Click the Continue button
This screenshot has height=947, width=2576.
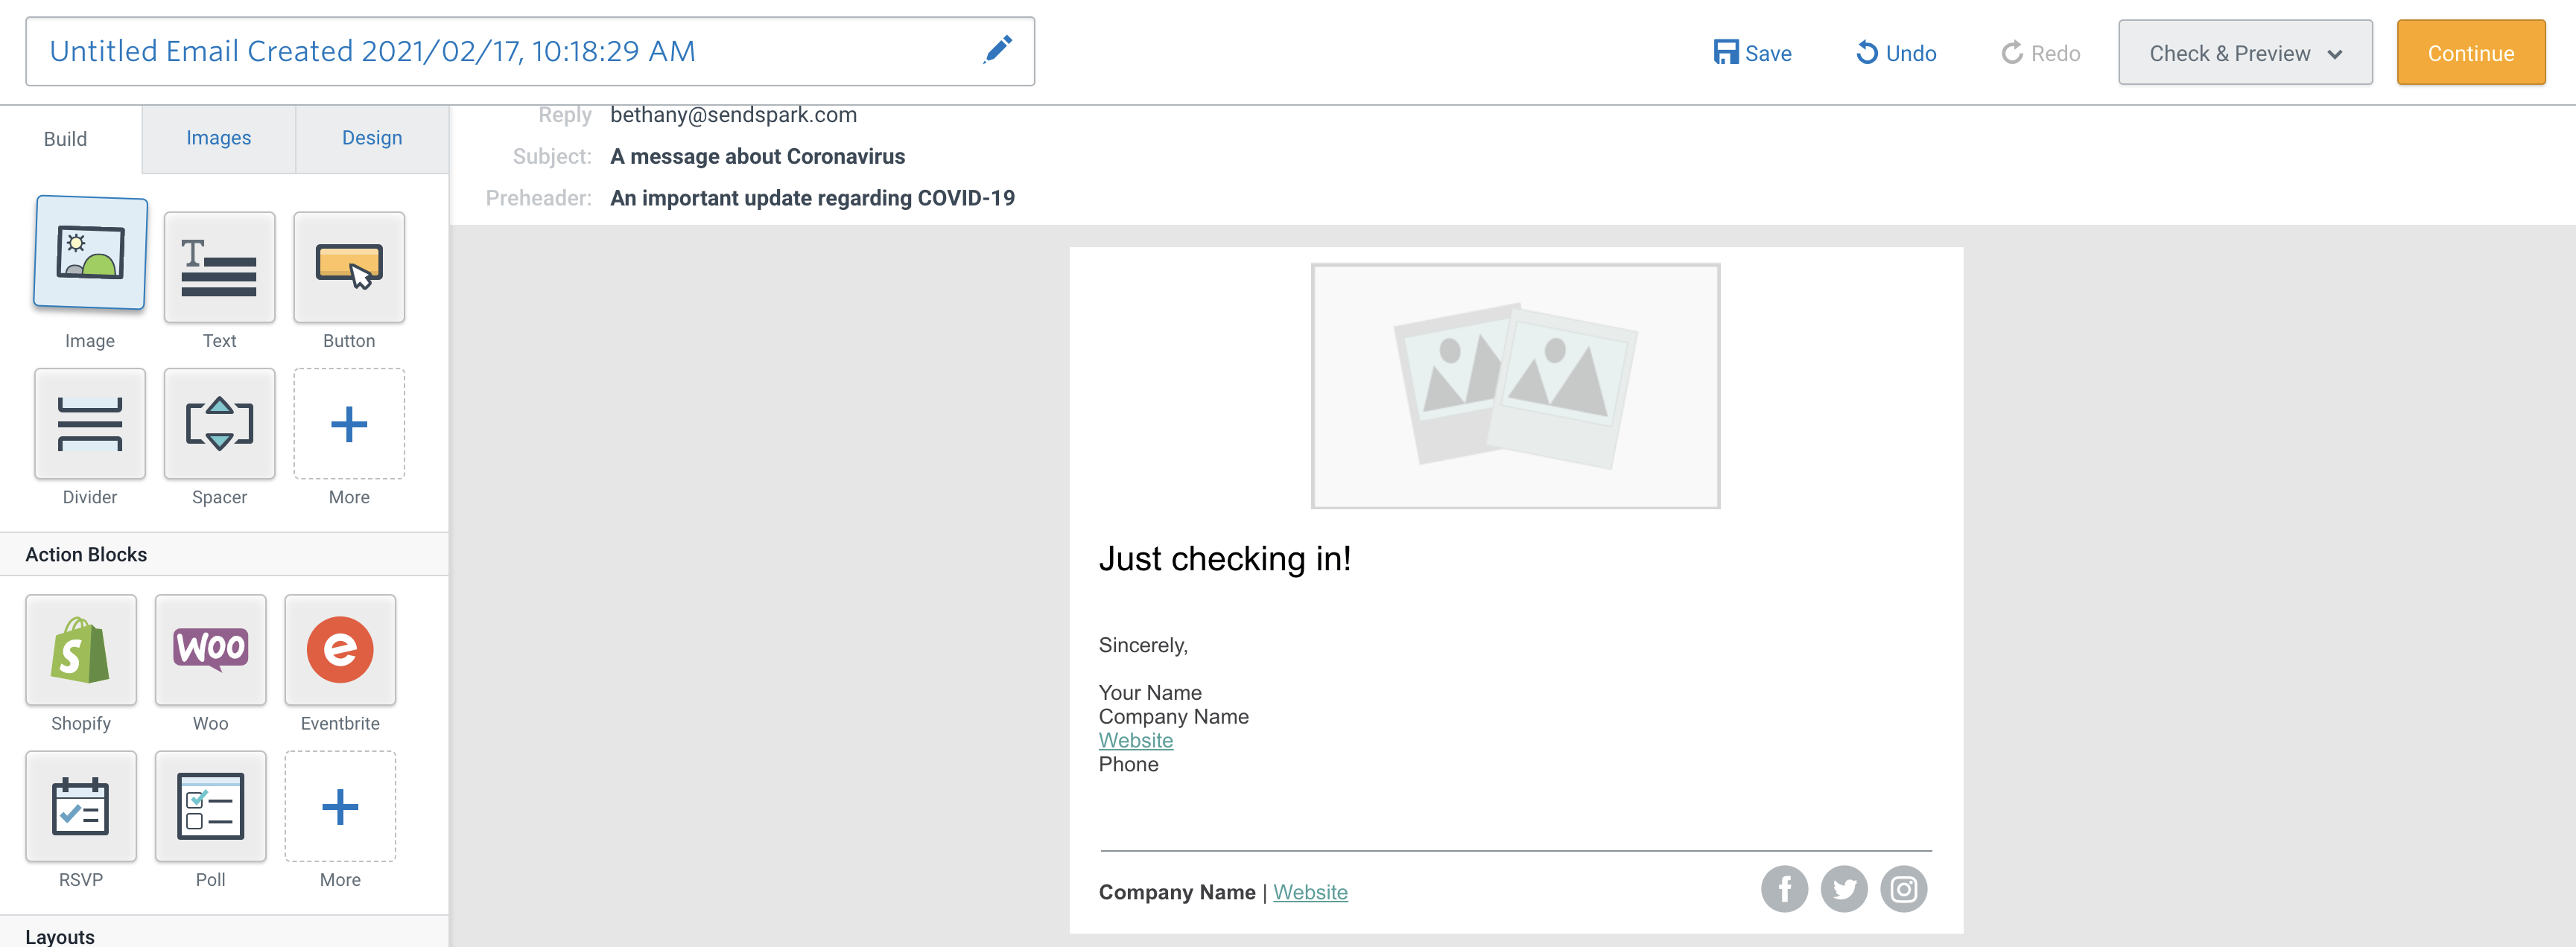click(x=2470, y=53)
